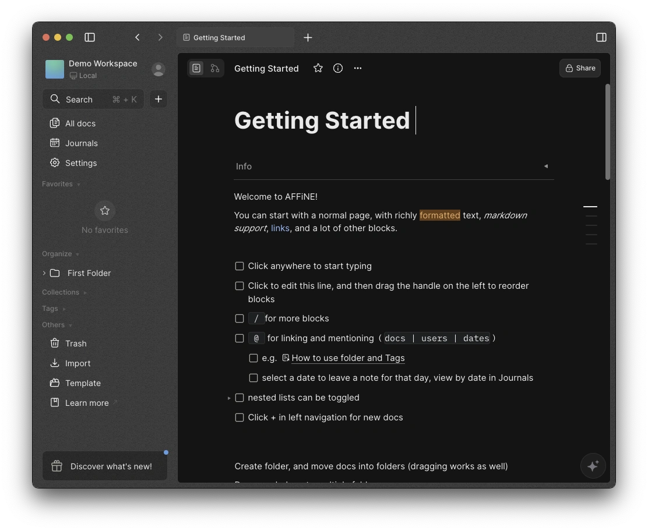Click the No favorites star icon

tap(105, 211)
